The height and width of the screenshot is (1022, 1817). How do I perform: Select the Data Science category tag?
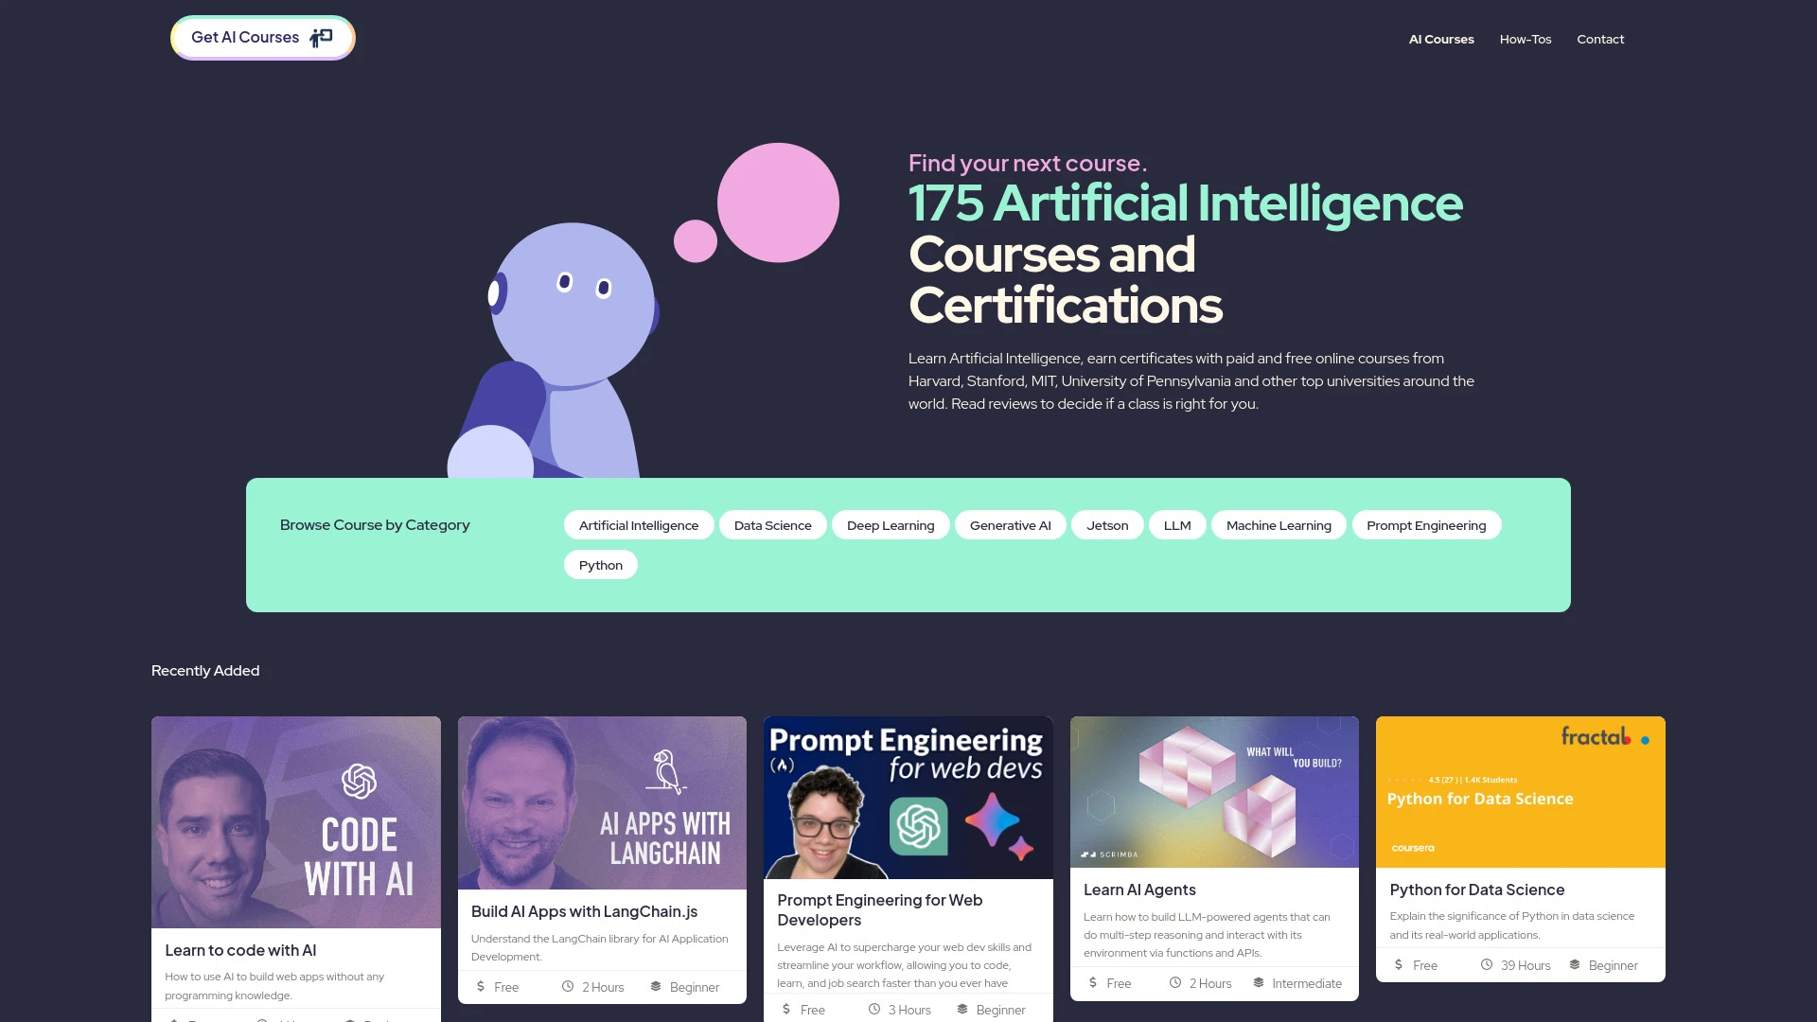pyautogui.click(x=772, y=524)
